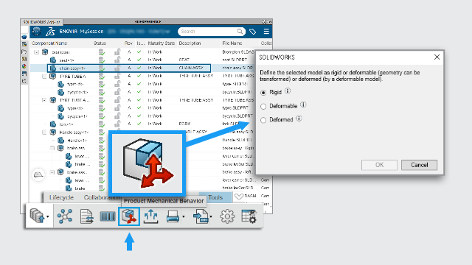Select the Rigid radio option

pyautogui.click(x=263, y=93)
